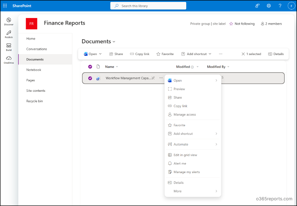Click the red FR site logo
Viewport: 297px width, 206px height.
coord(31,24)
